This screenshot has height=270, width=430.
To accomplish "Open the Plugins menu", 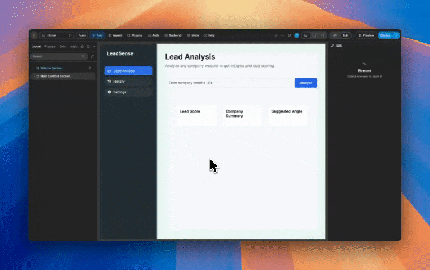I will (135, 35).
